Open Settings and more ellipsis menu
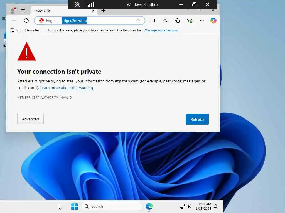285x213 pixels. click(202, 21)
